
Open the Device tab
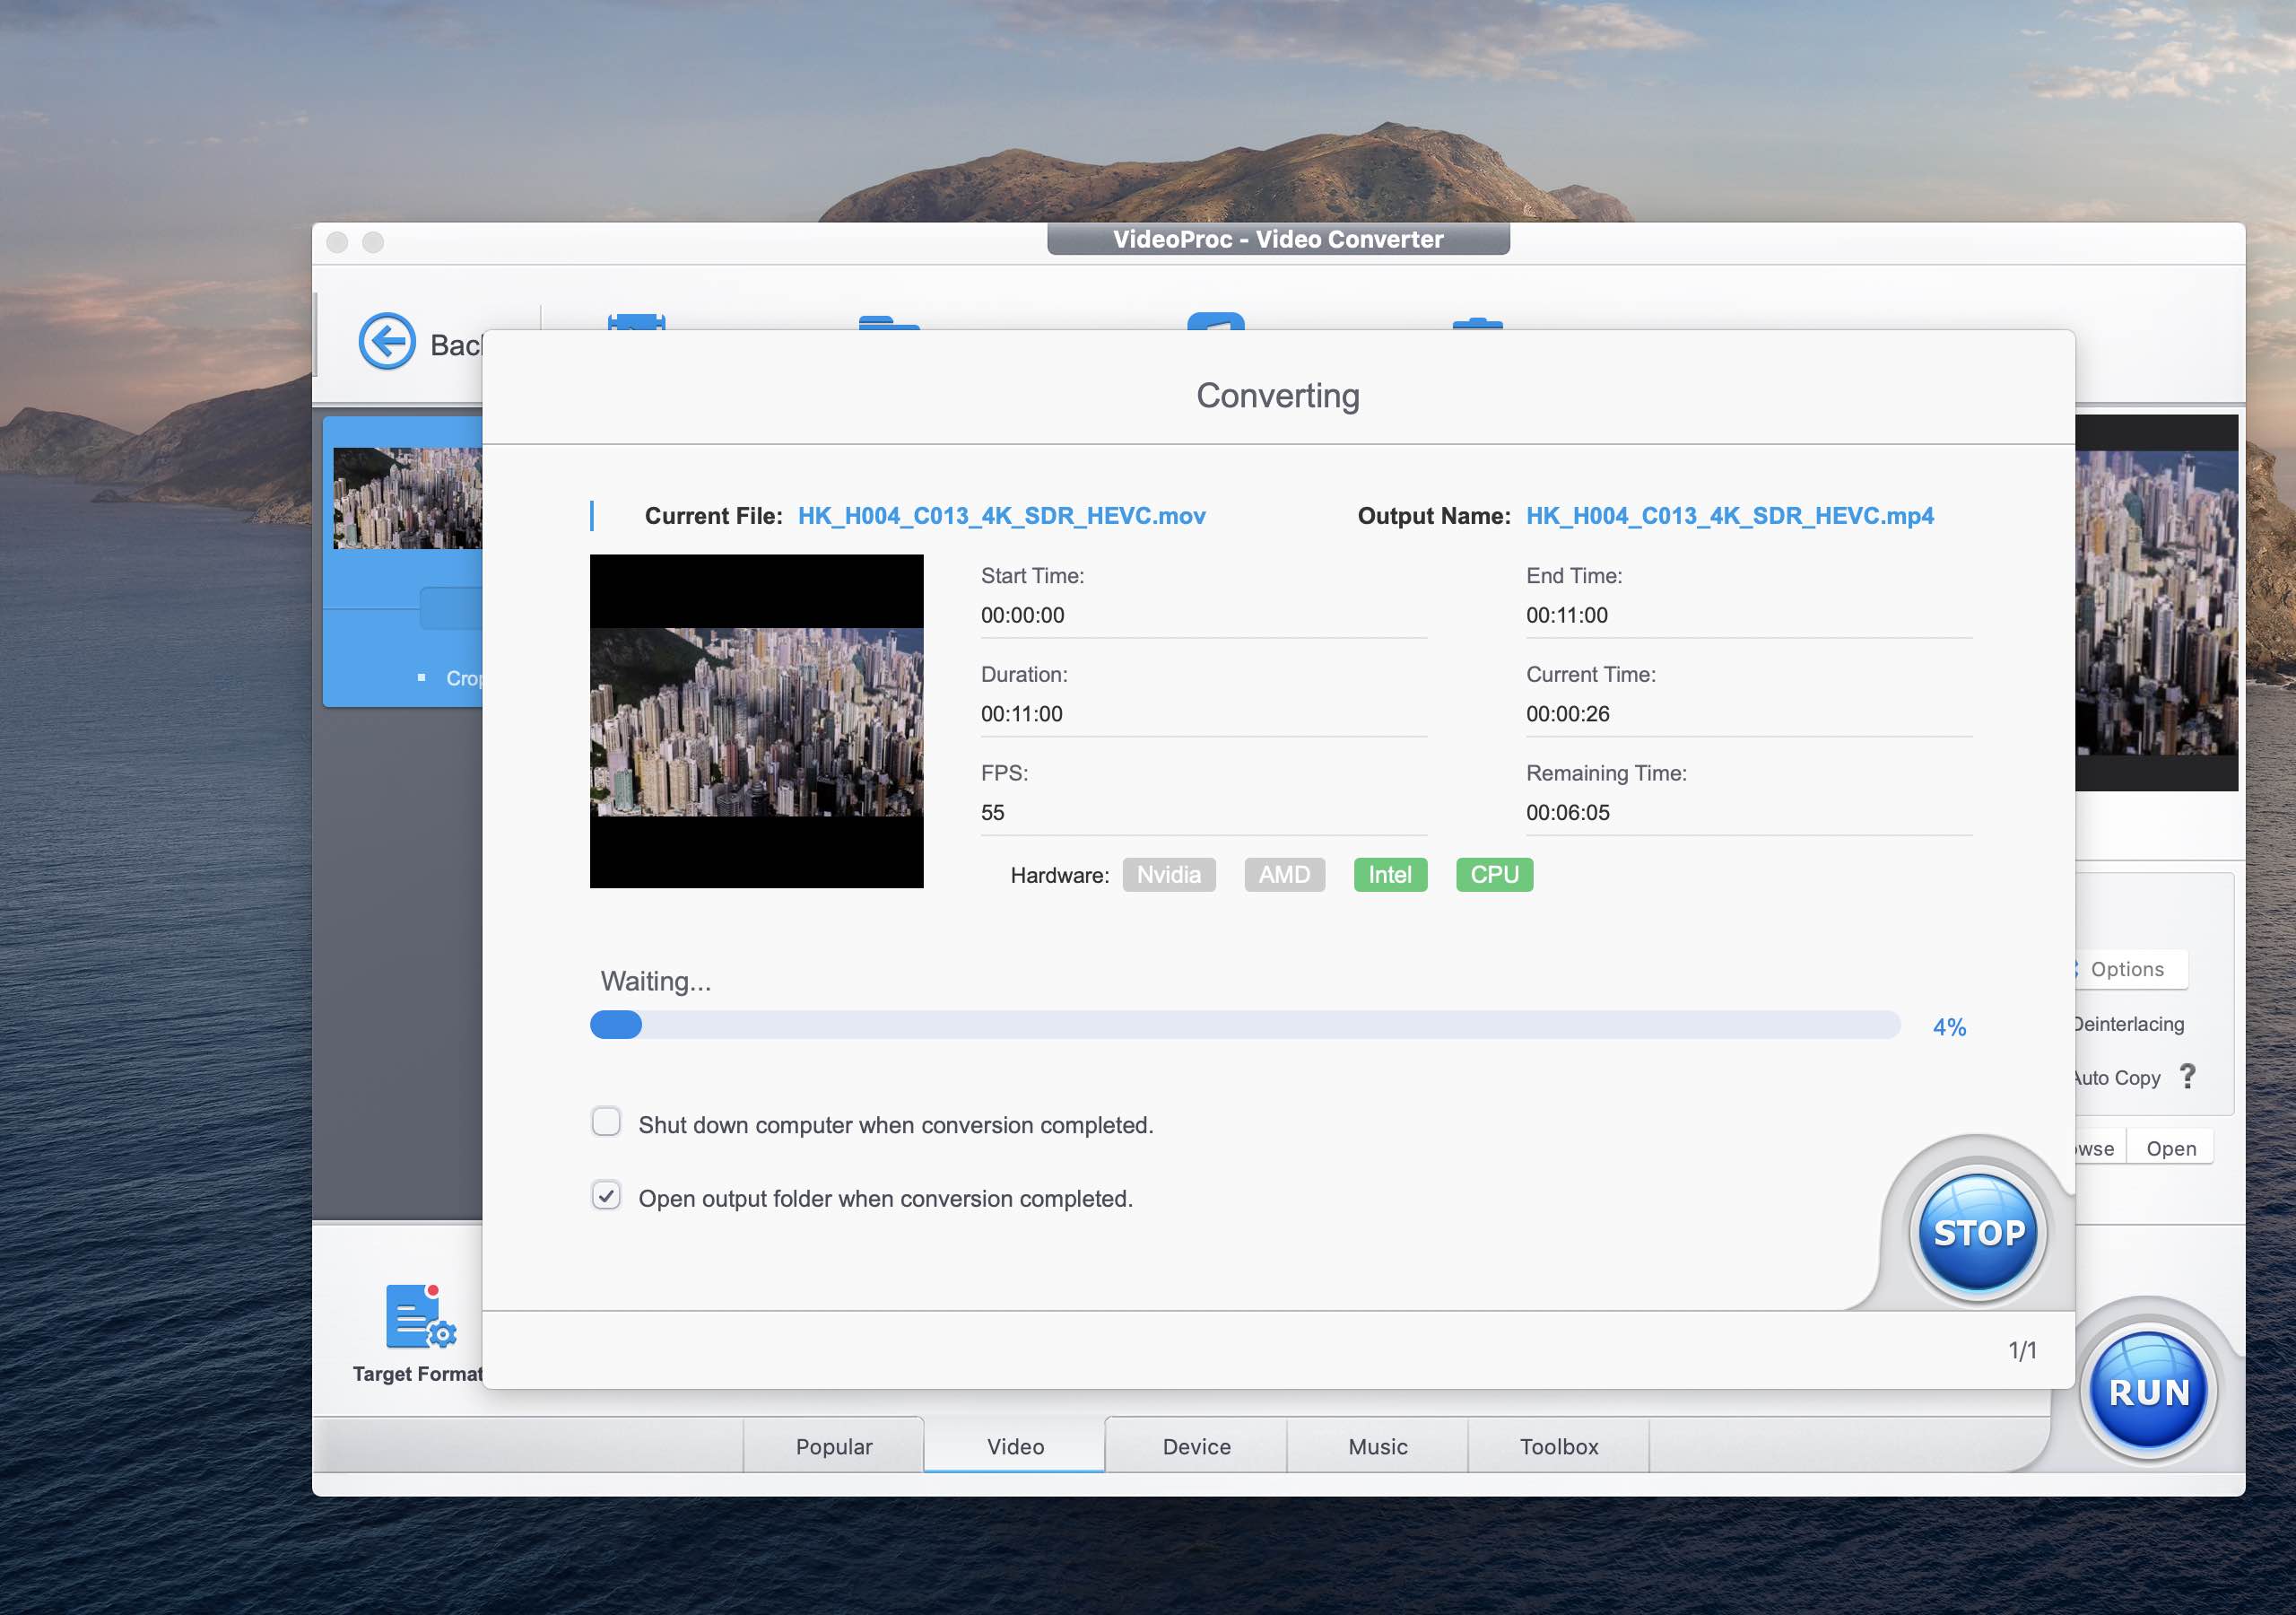tap(1196, 1446)
